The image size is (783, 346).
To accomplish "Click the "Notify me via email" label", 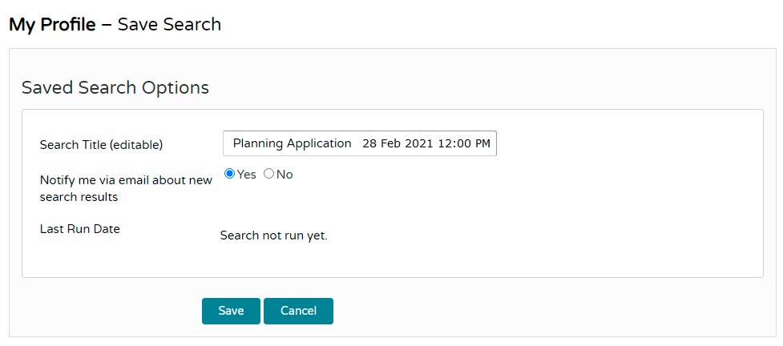I will (x=126, y=180).
